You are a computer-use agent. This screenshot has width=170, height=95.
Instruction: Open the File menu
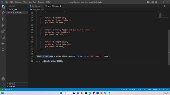point(7,2)
